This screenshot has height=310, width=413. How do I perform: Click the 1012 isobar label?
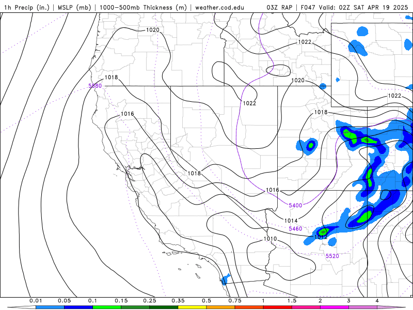point(321,237)
